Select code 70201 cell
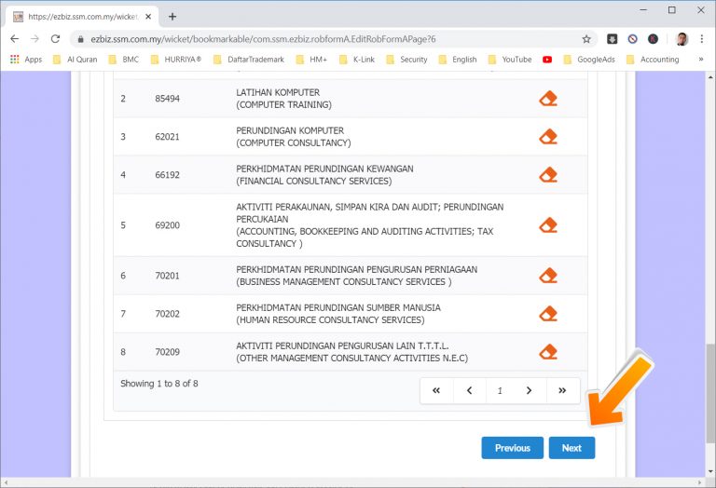The height and width of the screenshot is (488, 716). [x=167, y=276]
